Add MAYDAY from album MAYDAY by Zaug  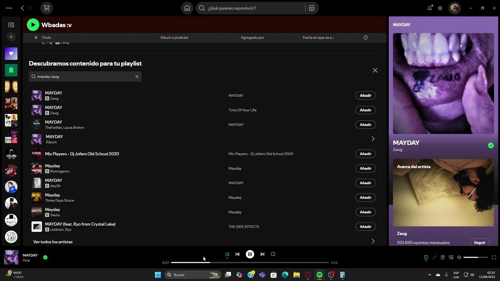point(366,96)
